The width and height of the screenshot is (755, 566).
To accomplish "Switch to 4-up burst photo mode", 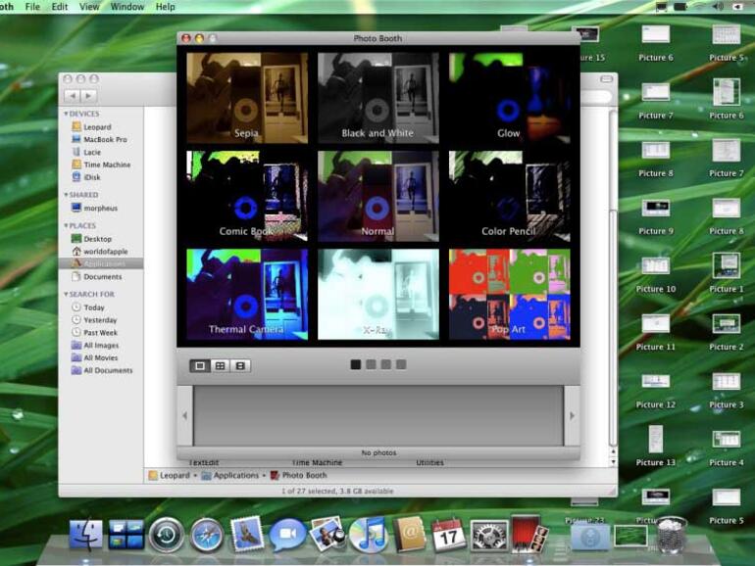I will pyautogui.click(x=220, y=365).
